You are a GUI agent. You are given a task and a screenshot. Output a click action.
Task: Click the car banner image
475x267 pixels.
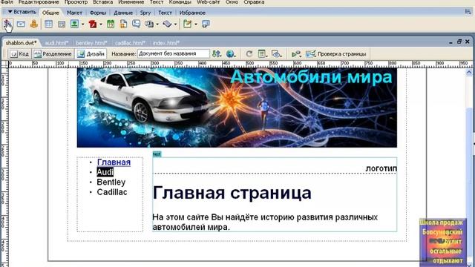[x=237, y=108]
